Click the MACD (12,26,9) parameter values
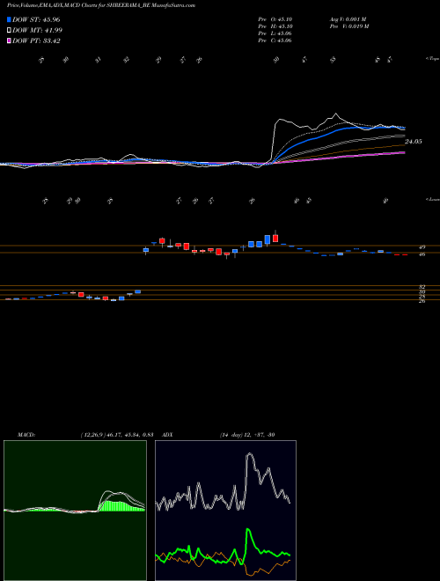 (117, 435)
